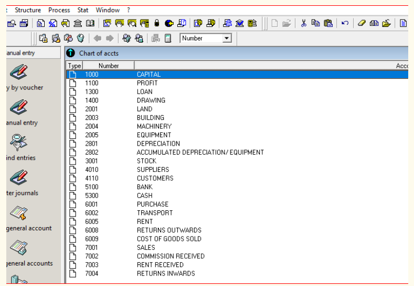The width and height of the screenshot is (414, 286).
Task: Select account 3001 STOCK
Action: coord(237,161)
